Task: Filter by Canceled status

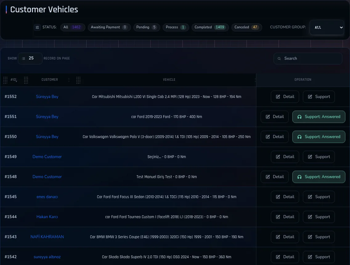Action: point(246,27)
